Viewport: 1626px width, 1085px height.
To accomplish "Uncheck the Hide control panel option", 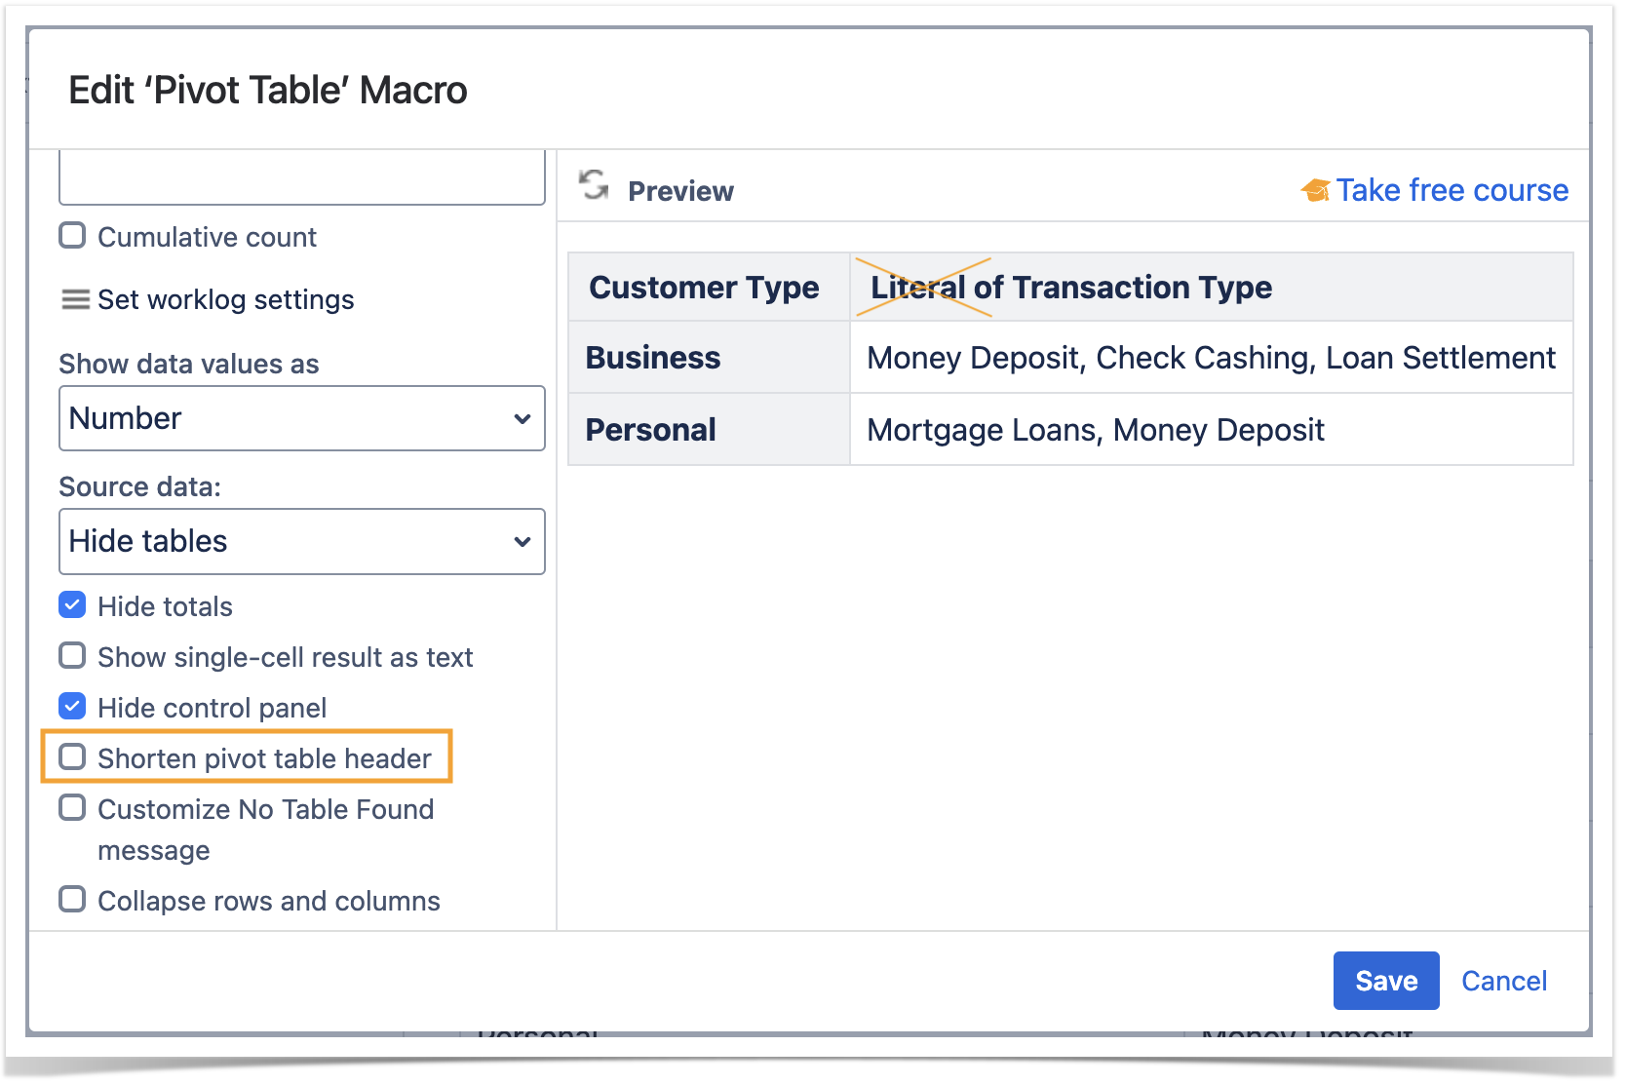I will [x=72, y=707].
